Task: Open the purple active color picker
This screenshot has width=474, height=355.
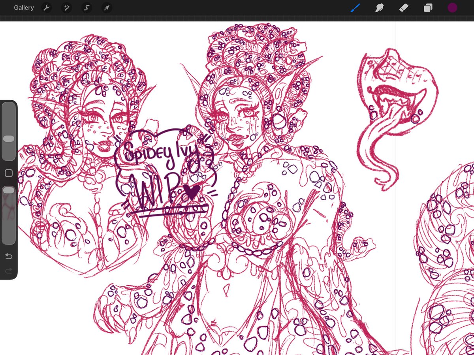Action: [452, 8]
